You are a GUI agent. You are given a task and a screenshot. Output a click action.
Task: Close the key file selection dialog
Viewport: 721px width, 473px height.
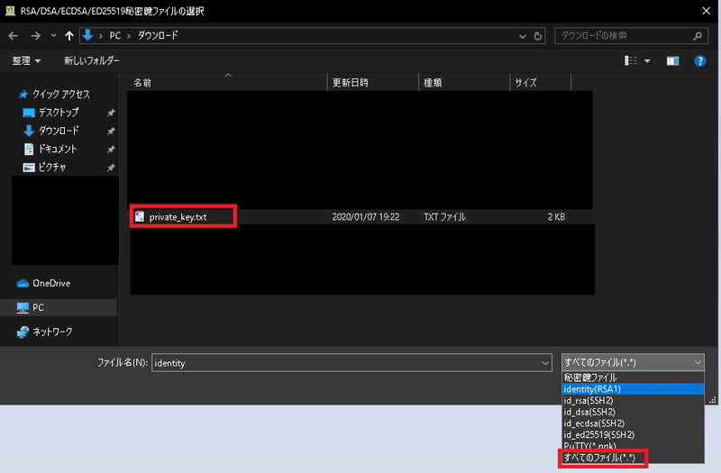(707, 11)
